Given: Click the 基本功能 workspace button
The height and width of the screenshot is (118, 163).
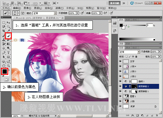Looking at the screenshot, I should point(115,3).
